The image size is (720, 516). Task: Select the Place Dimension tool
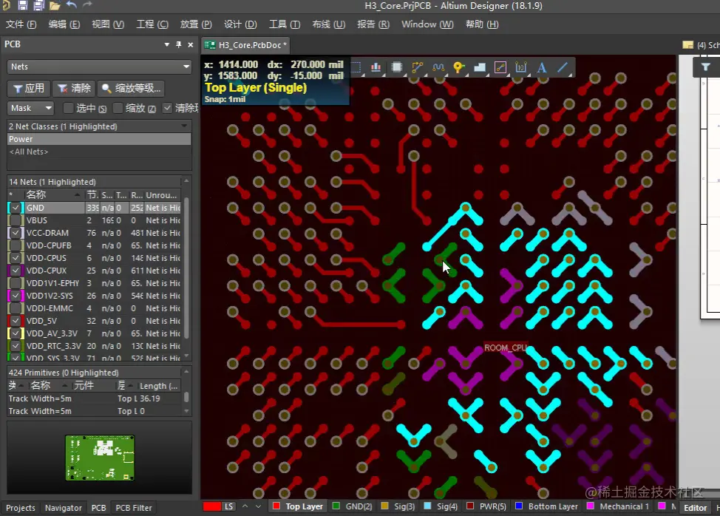pyautogui.click(x=520, y=67)
